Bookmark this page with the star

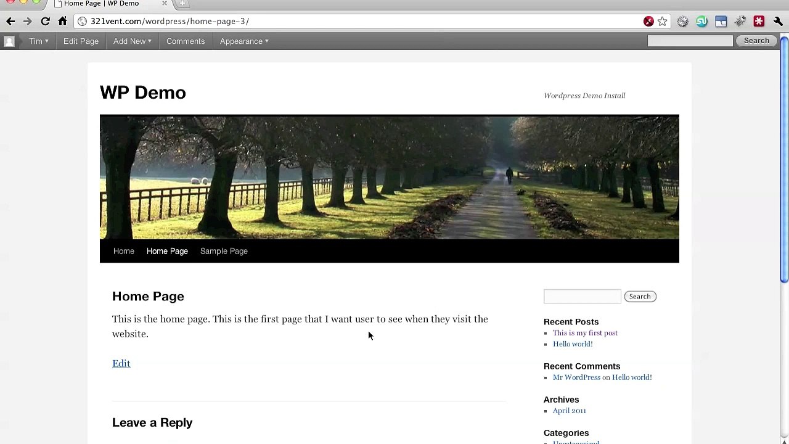[x=663, y=21]
